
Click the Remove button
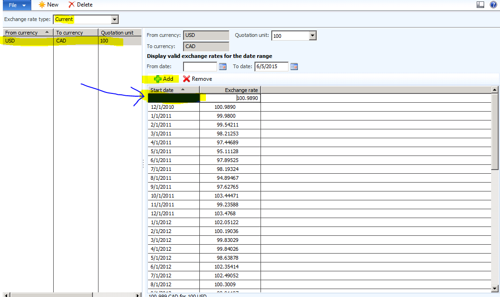[x=197, y=79]
